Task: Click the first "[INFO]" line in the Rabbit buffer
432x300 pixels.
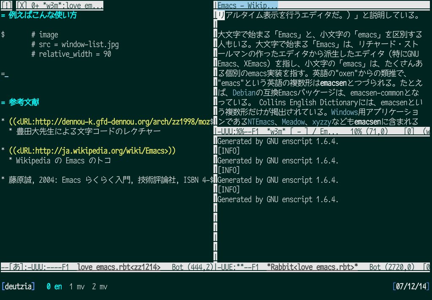Action: coord(229,151)
